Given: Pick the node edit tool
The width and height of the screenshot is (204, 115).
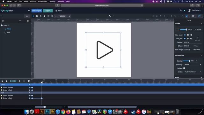Looking at the screenshot, I should point(41,16).
